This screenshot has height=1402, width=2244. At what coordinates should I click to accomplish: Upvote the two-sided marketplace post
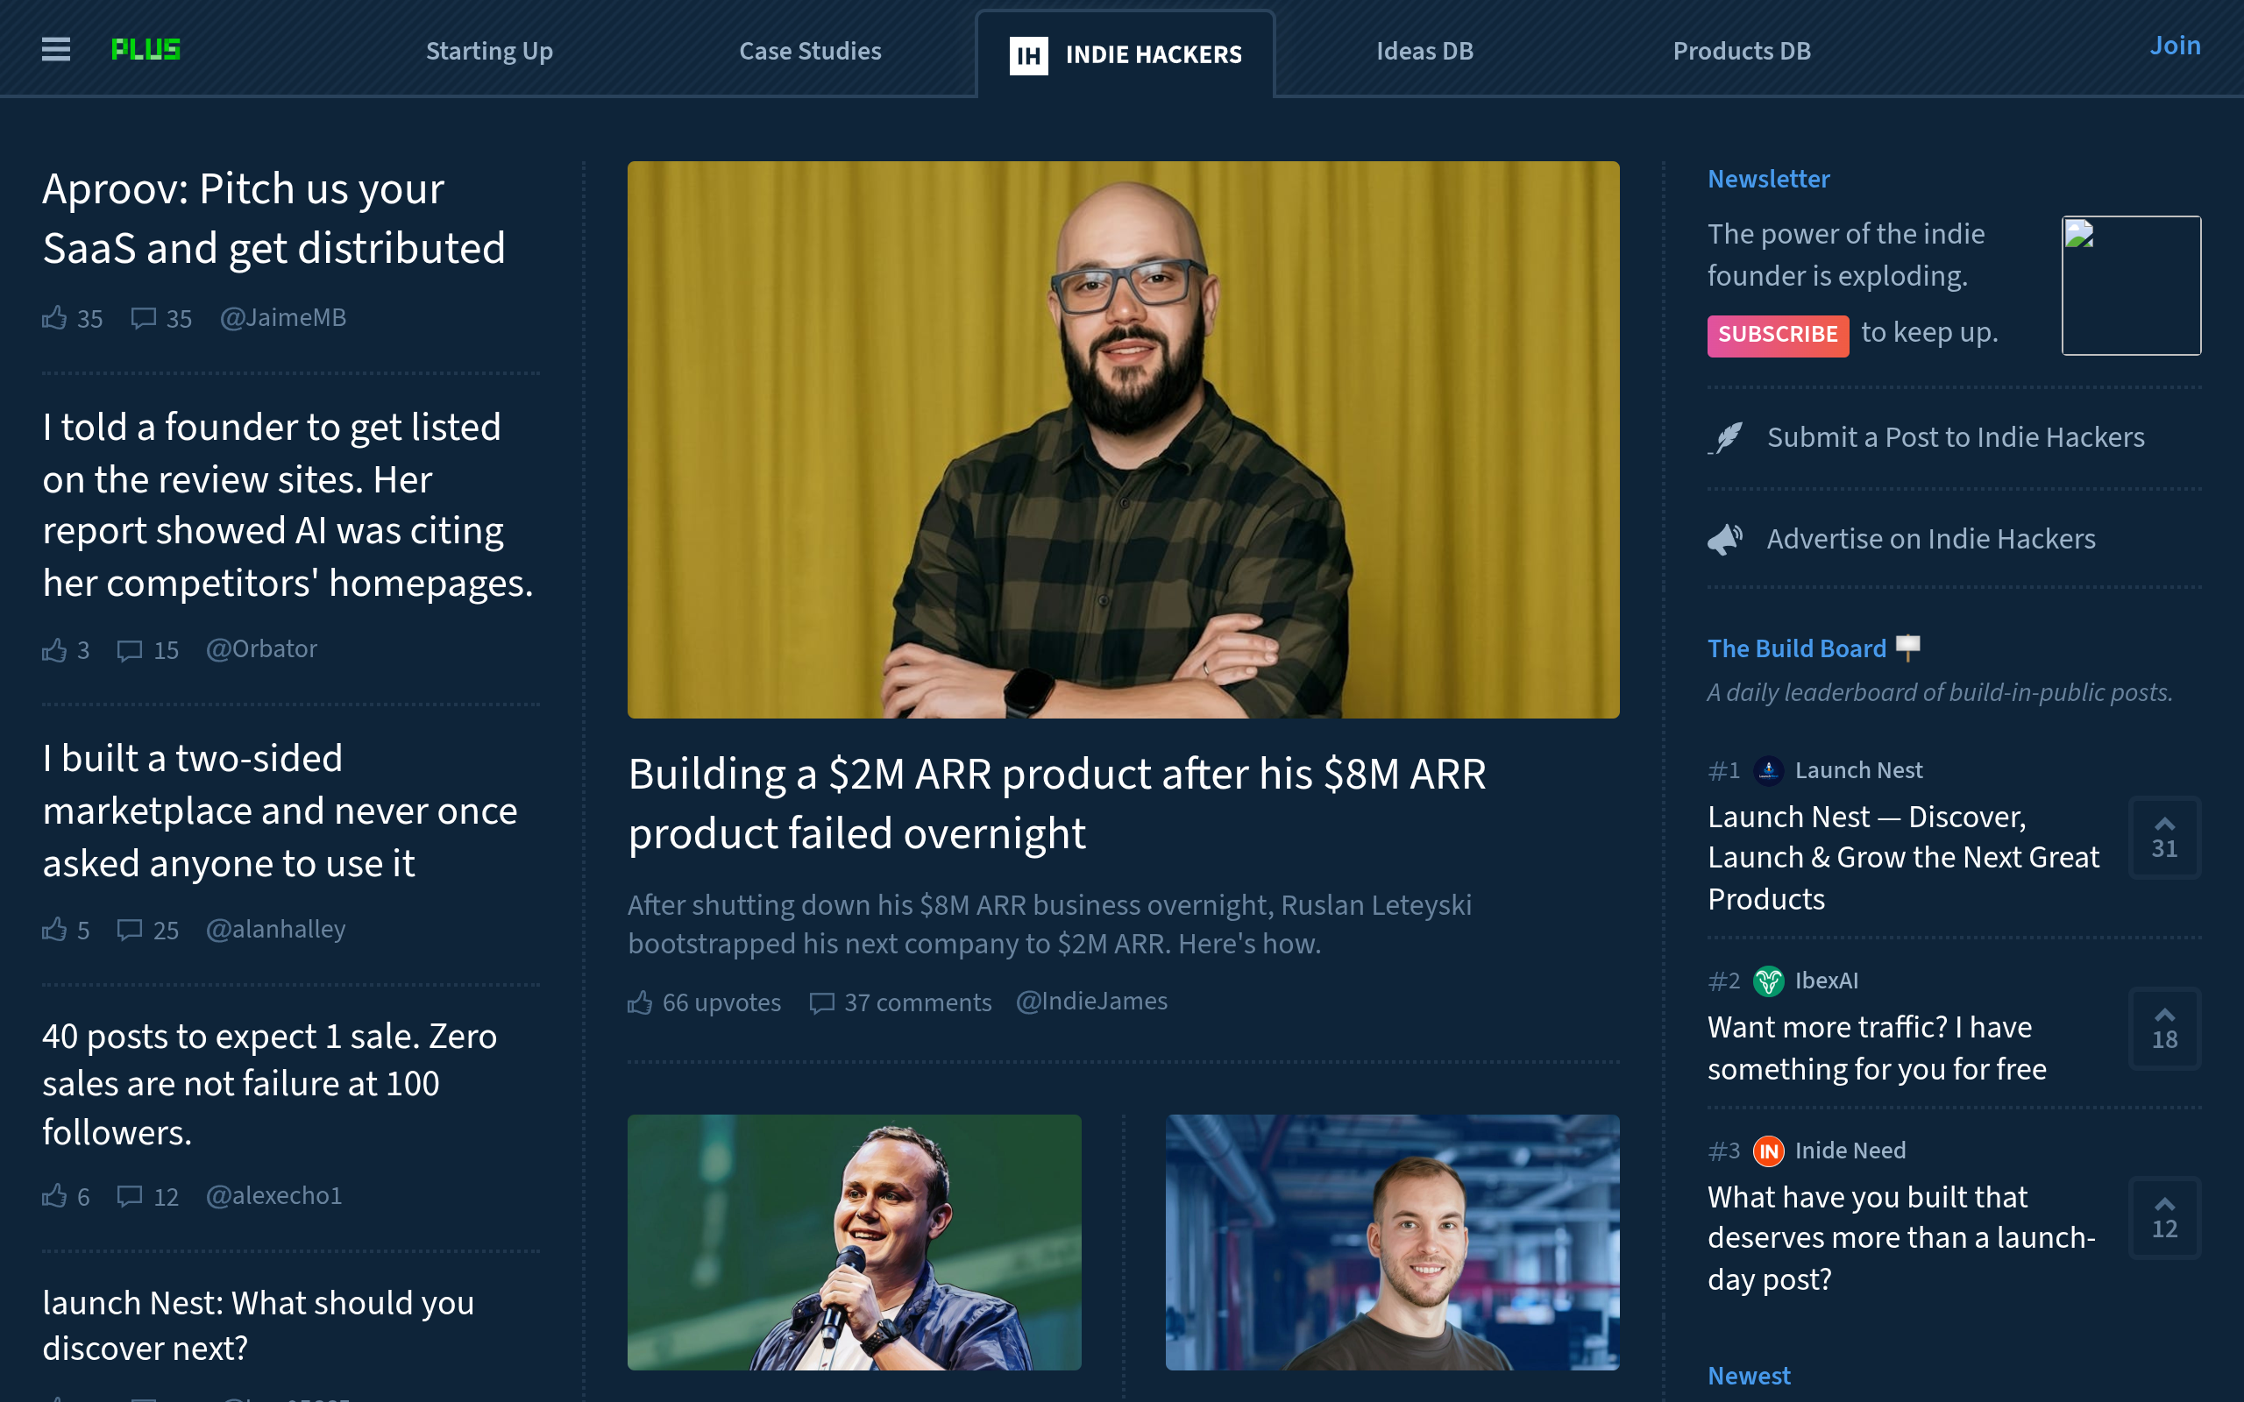click(x=54, y=929)
